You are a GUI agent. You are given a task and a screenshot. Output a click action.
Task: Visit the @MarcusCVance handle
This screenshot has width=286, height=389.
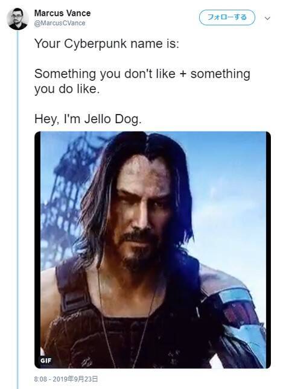(x=60, y=23)
